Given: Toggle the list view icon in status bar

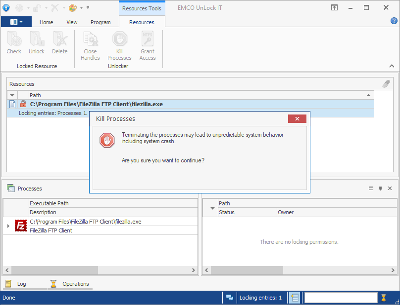Looking at the screenshot, I should click(x=295, y=298).
